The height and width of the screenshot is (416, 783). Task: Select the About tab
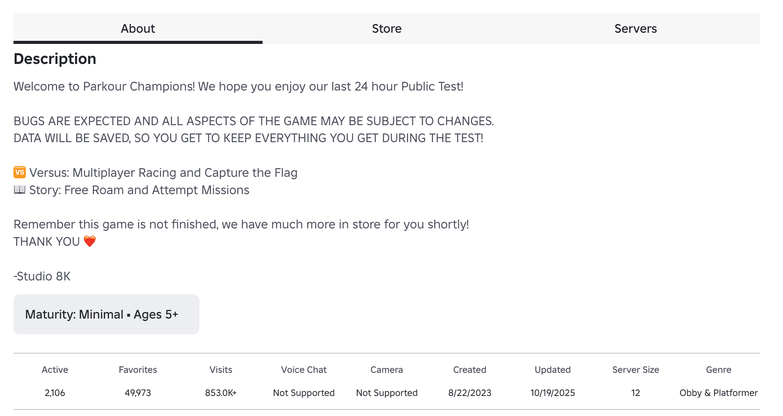pyautogui.click(x=138, y=28)
